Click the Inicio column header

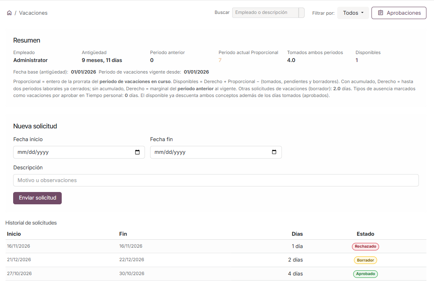[x=14, y=234]
